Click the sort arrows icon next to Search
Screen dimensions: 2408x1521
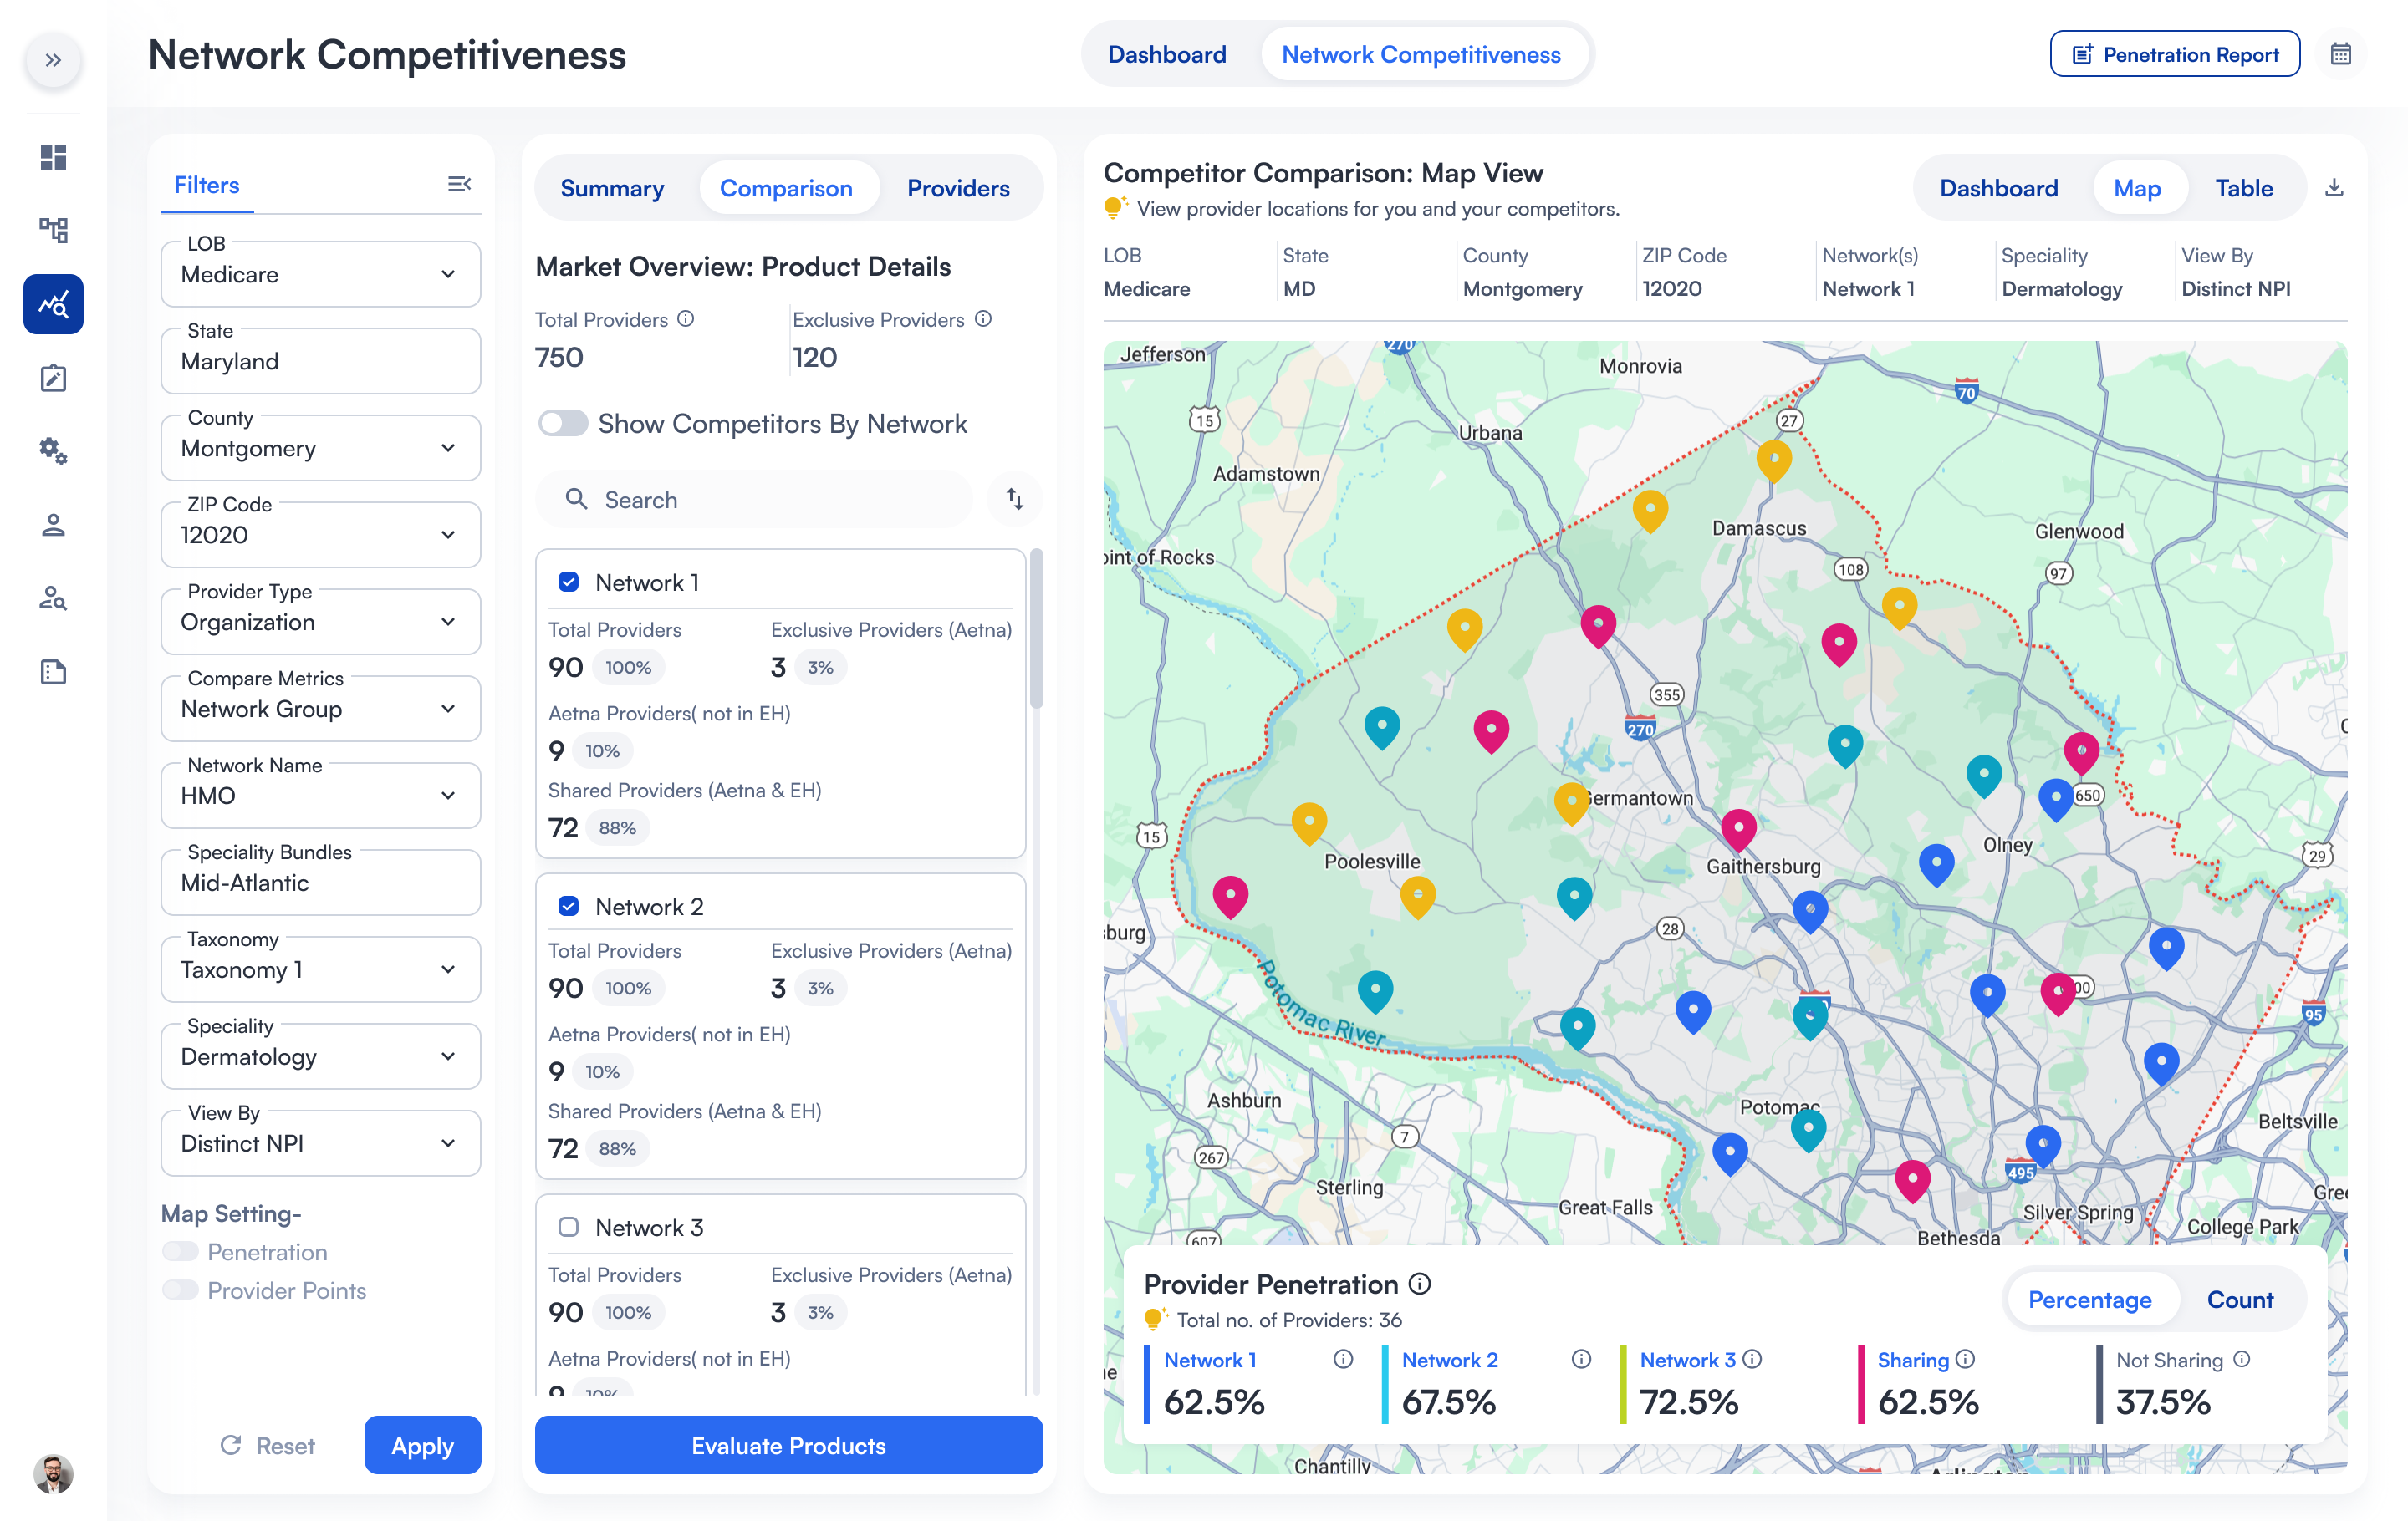click(1014, 499)
